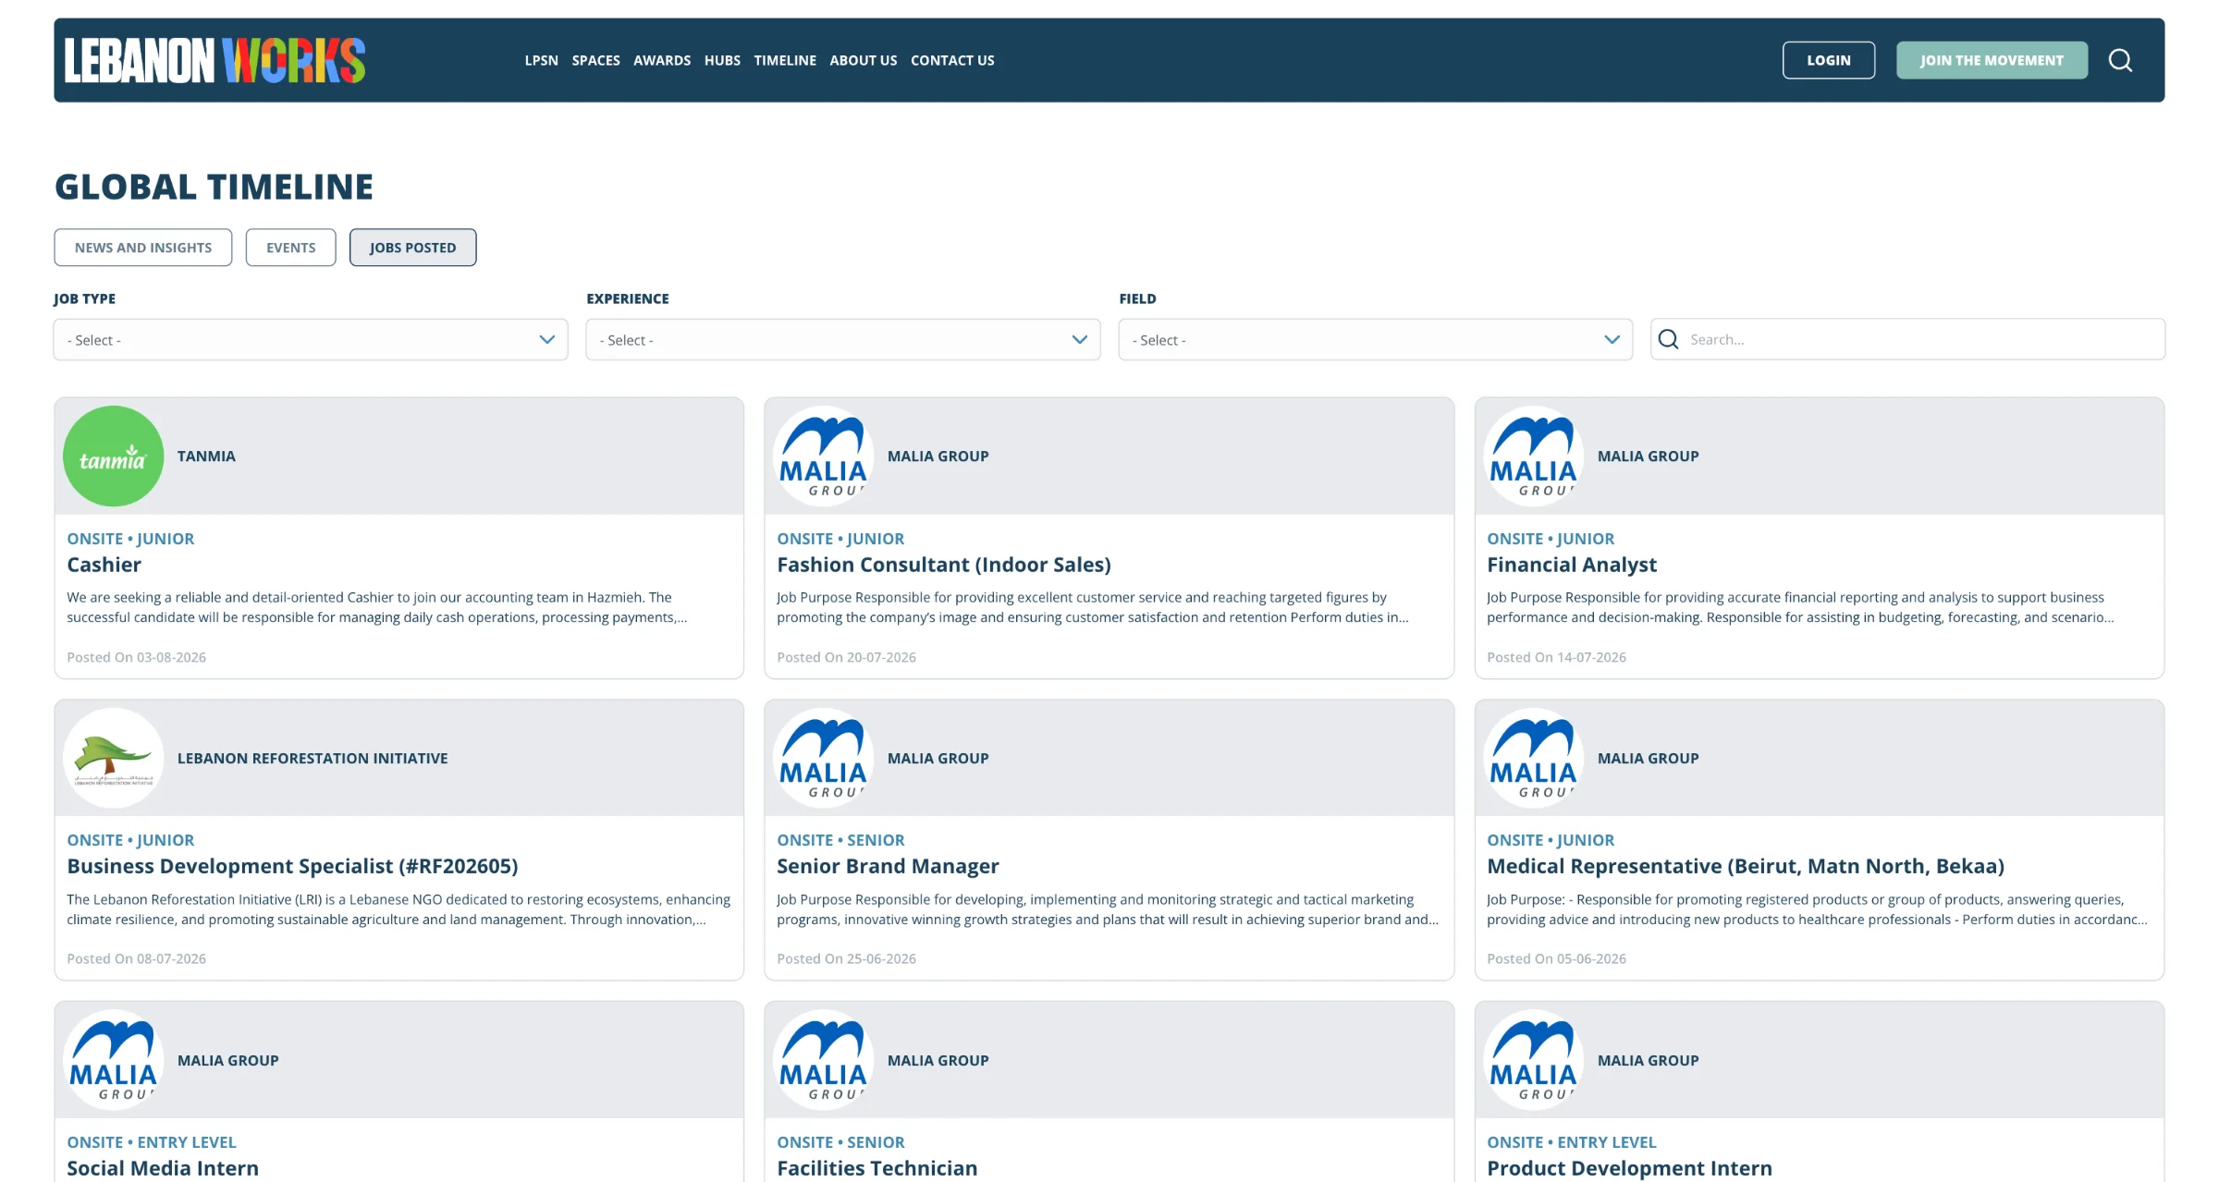This screenshot has width=2219, height=1182.
Task: Click the Tanmia green logo
Action: pyautogui.click(x=113, y=456)
